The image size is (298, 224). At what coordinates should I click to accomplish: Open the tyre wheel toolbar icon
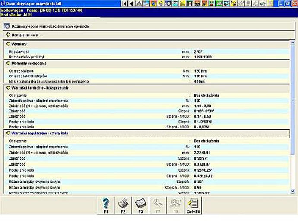tap(168, 3)
